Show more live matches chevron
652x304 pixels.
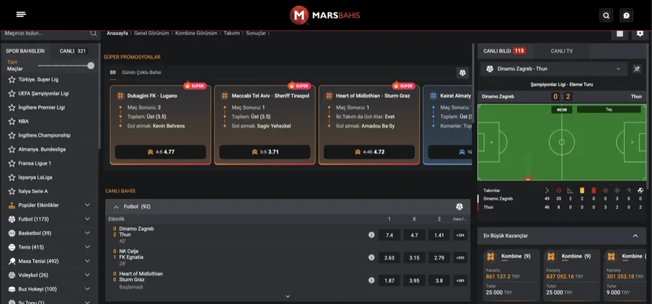(288, 296)
